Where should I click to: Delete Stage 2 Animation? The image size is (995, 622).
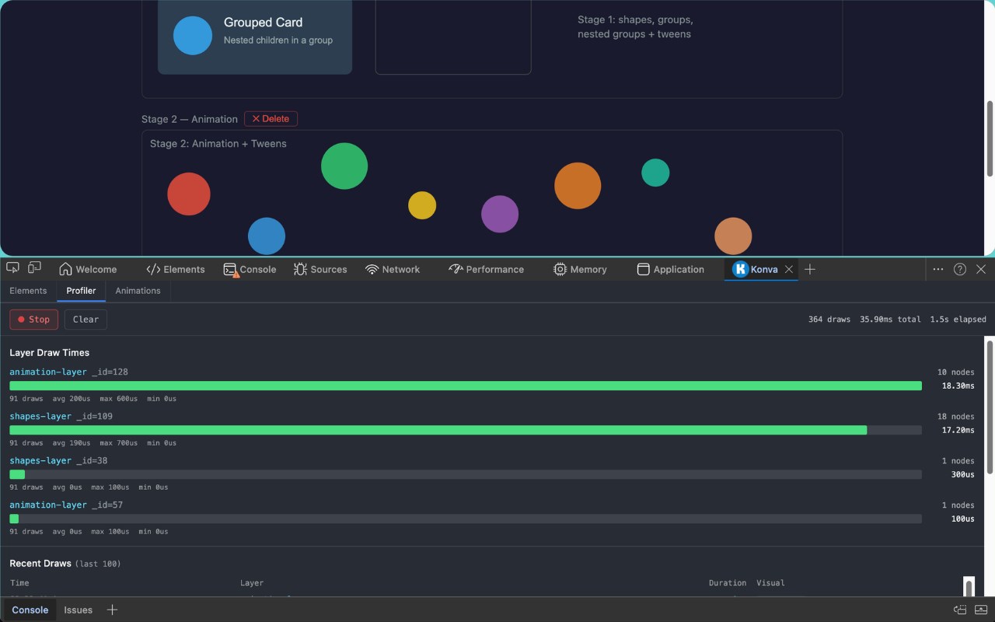click(271, 119)
